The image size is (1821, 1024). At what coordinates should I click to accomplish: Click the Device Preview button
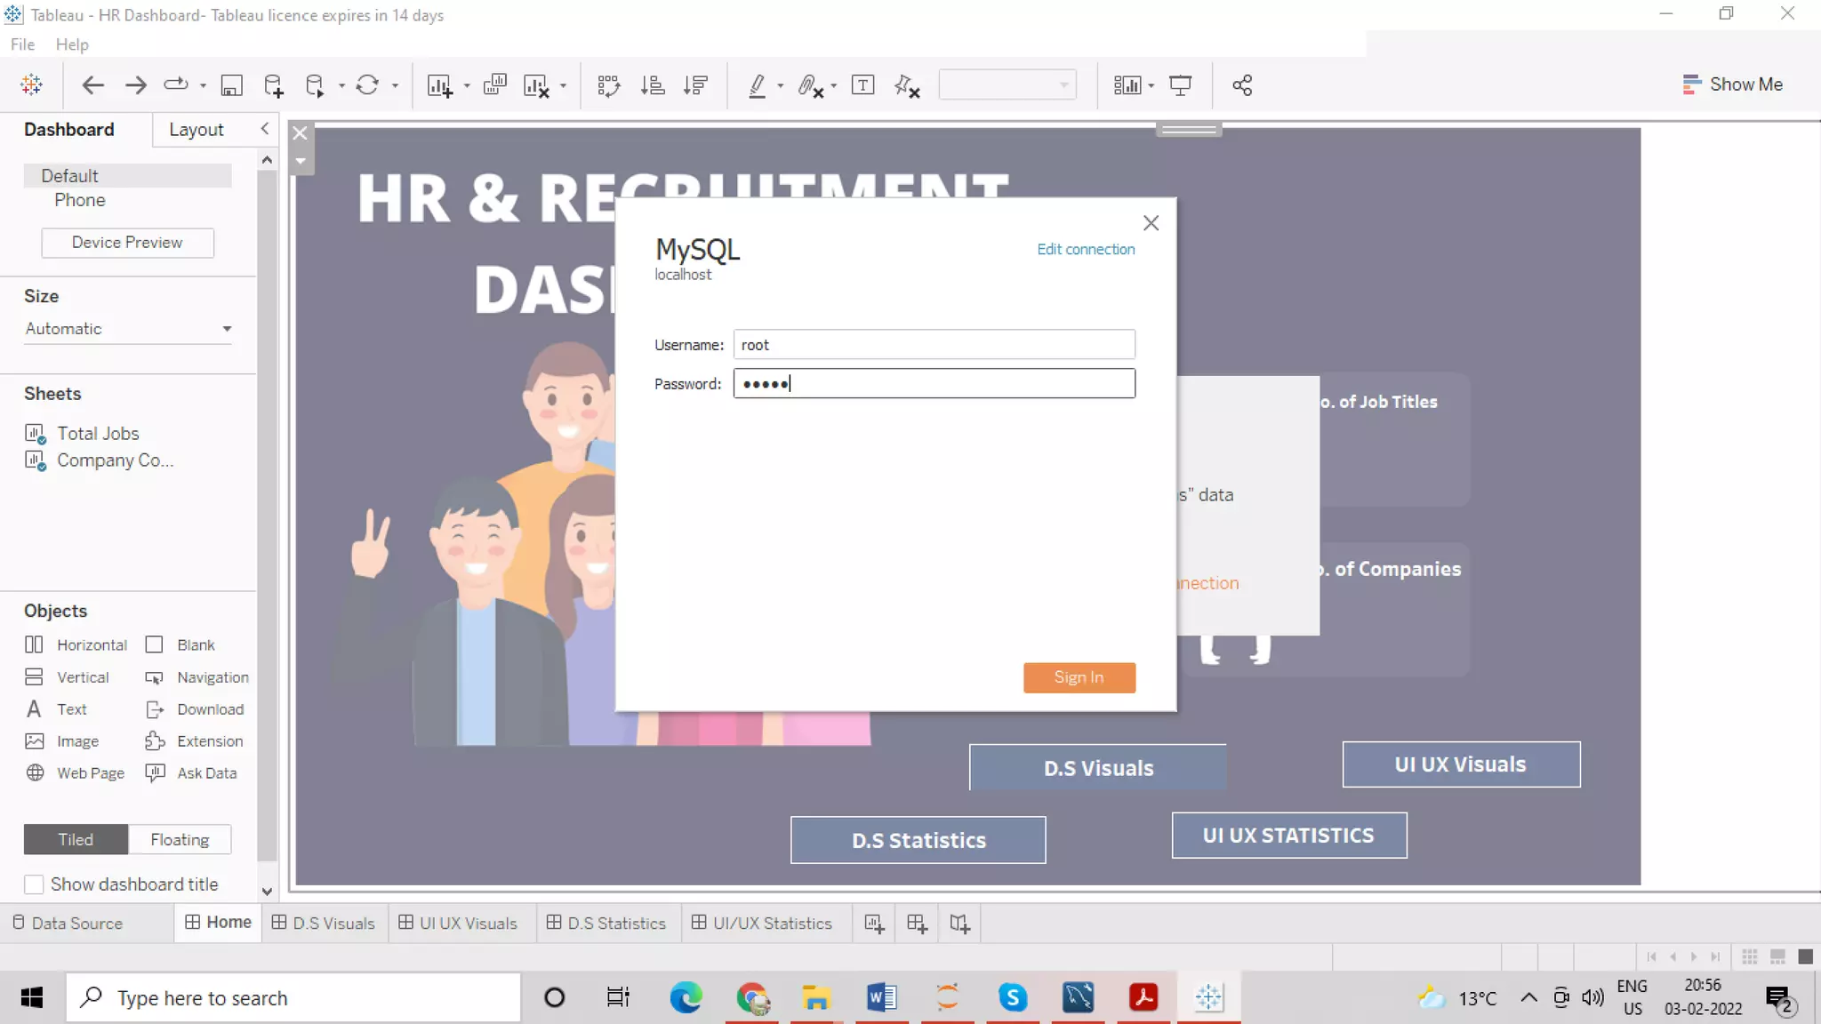click(127, 243)
